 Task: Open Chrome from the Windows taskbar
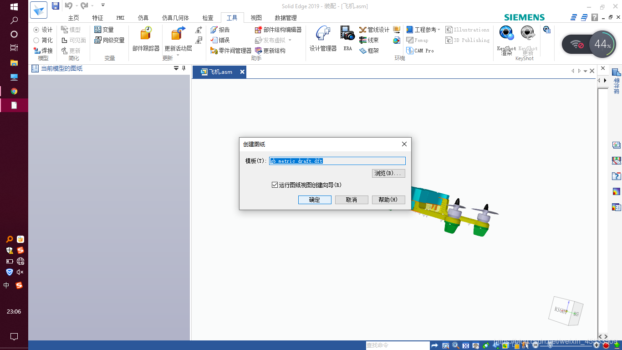point(14,91)
